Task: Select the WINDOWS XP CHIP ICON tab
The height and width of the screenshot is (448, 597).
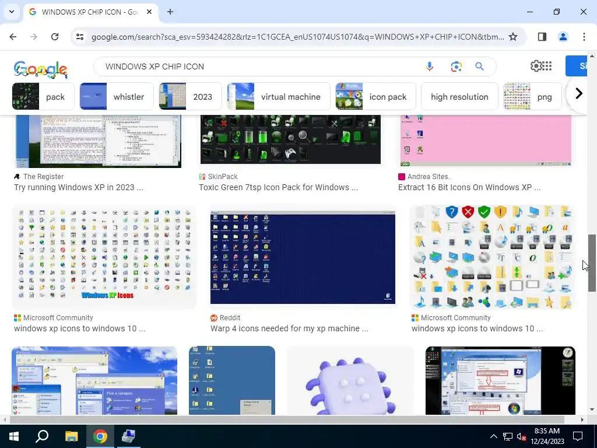Action: pos(90,12)
